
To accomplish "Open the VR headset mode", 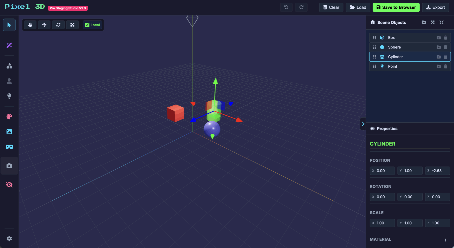I will point(9,147).
